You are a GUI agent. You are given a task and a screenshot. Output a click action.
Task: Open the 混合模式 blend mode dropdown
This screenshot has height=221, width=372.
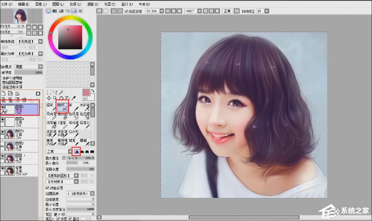(x=40, y=66)
